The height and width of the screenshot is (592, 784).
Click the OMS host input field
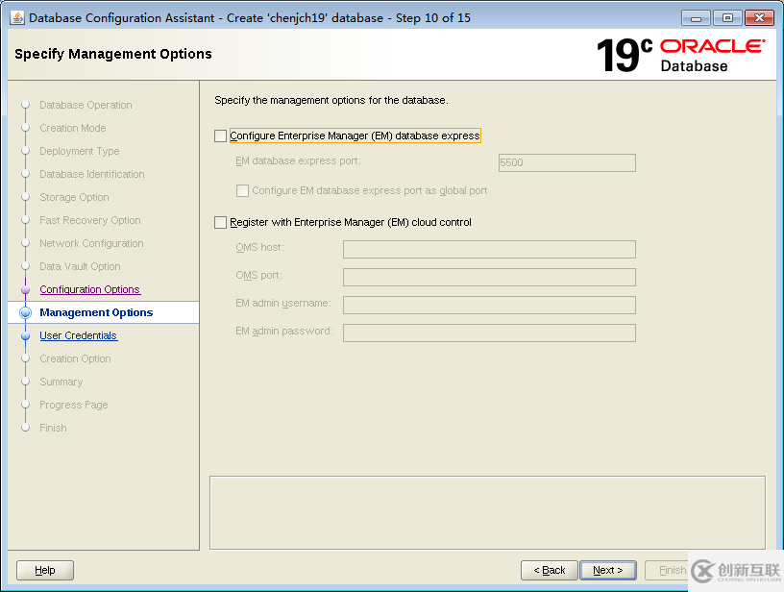point(489,250)
